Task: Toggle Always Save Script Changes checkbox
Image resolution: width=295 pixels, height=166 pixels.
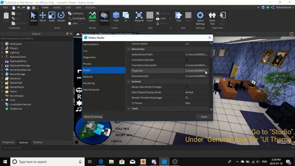Action: coord(187,87)
